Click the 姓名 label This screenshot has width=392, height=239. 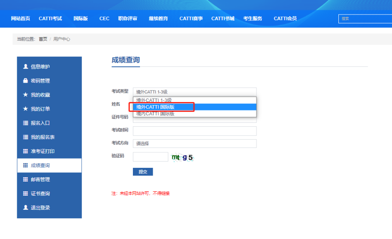tap(116, 104)
